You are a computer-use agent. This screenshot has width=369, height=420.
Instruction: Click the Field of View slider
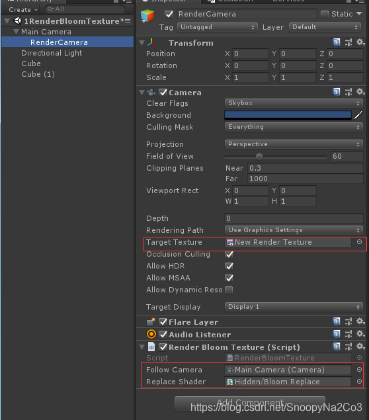coord(276,157)
